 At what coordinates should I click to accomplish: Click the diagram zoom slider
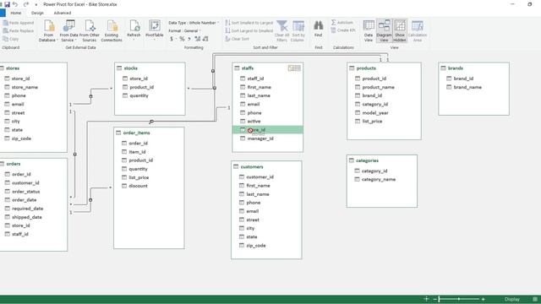tap(459, 299)
